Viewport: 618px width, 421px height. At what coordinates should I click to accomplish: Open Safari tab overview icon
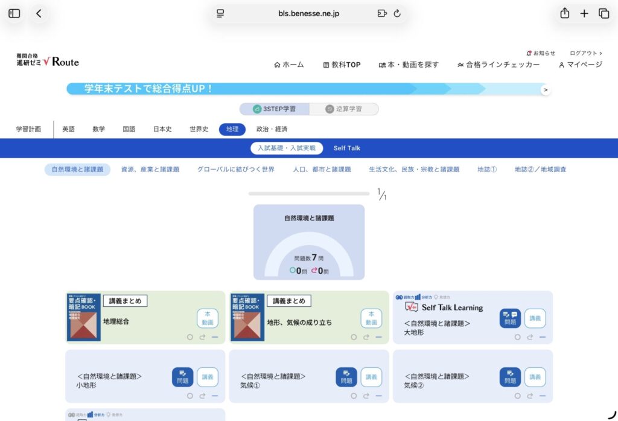point(604,13)
